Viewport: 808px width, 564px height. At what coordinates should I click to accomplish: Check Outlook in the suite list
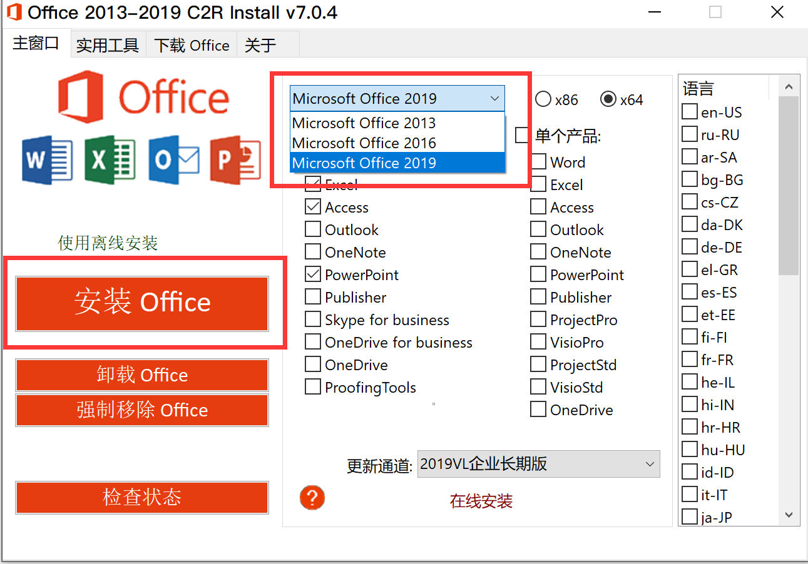[x=313, y=229]
